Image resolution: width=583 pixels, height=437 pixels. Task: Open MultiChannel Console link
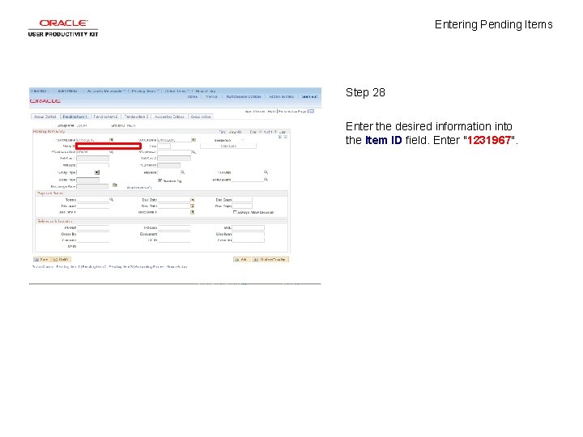[244, 96]
